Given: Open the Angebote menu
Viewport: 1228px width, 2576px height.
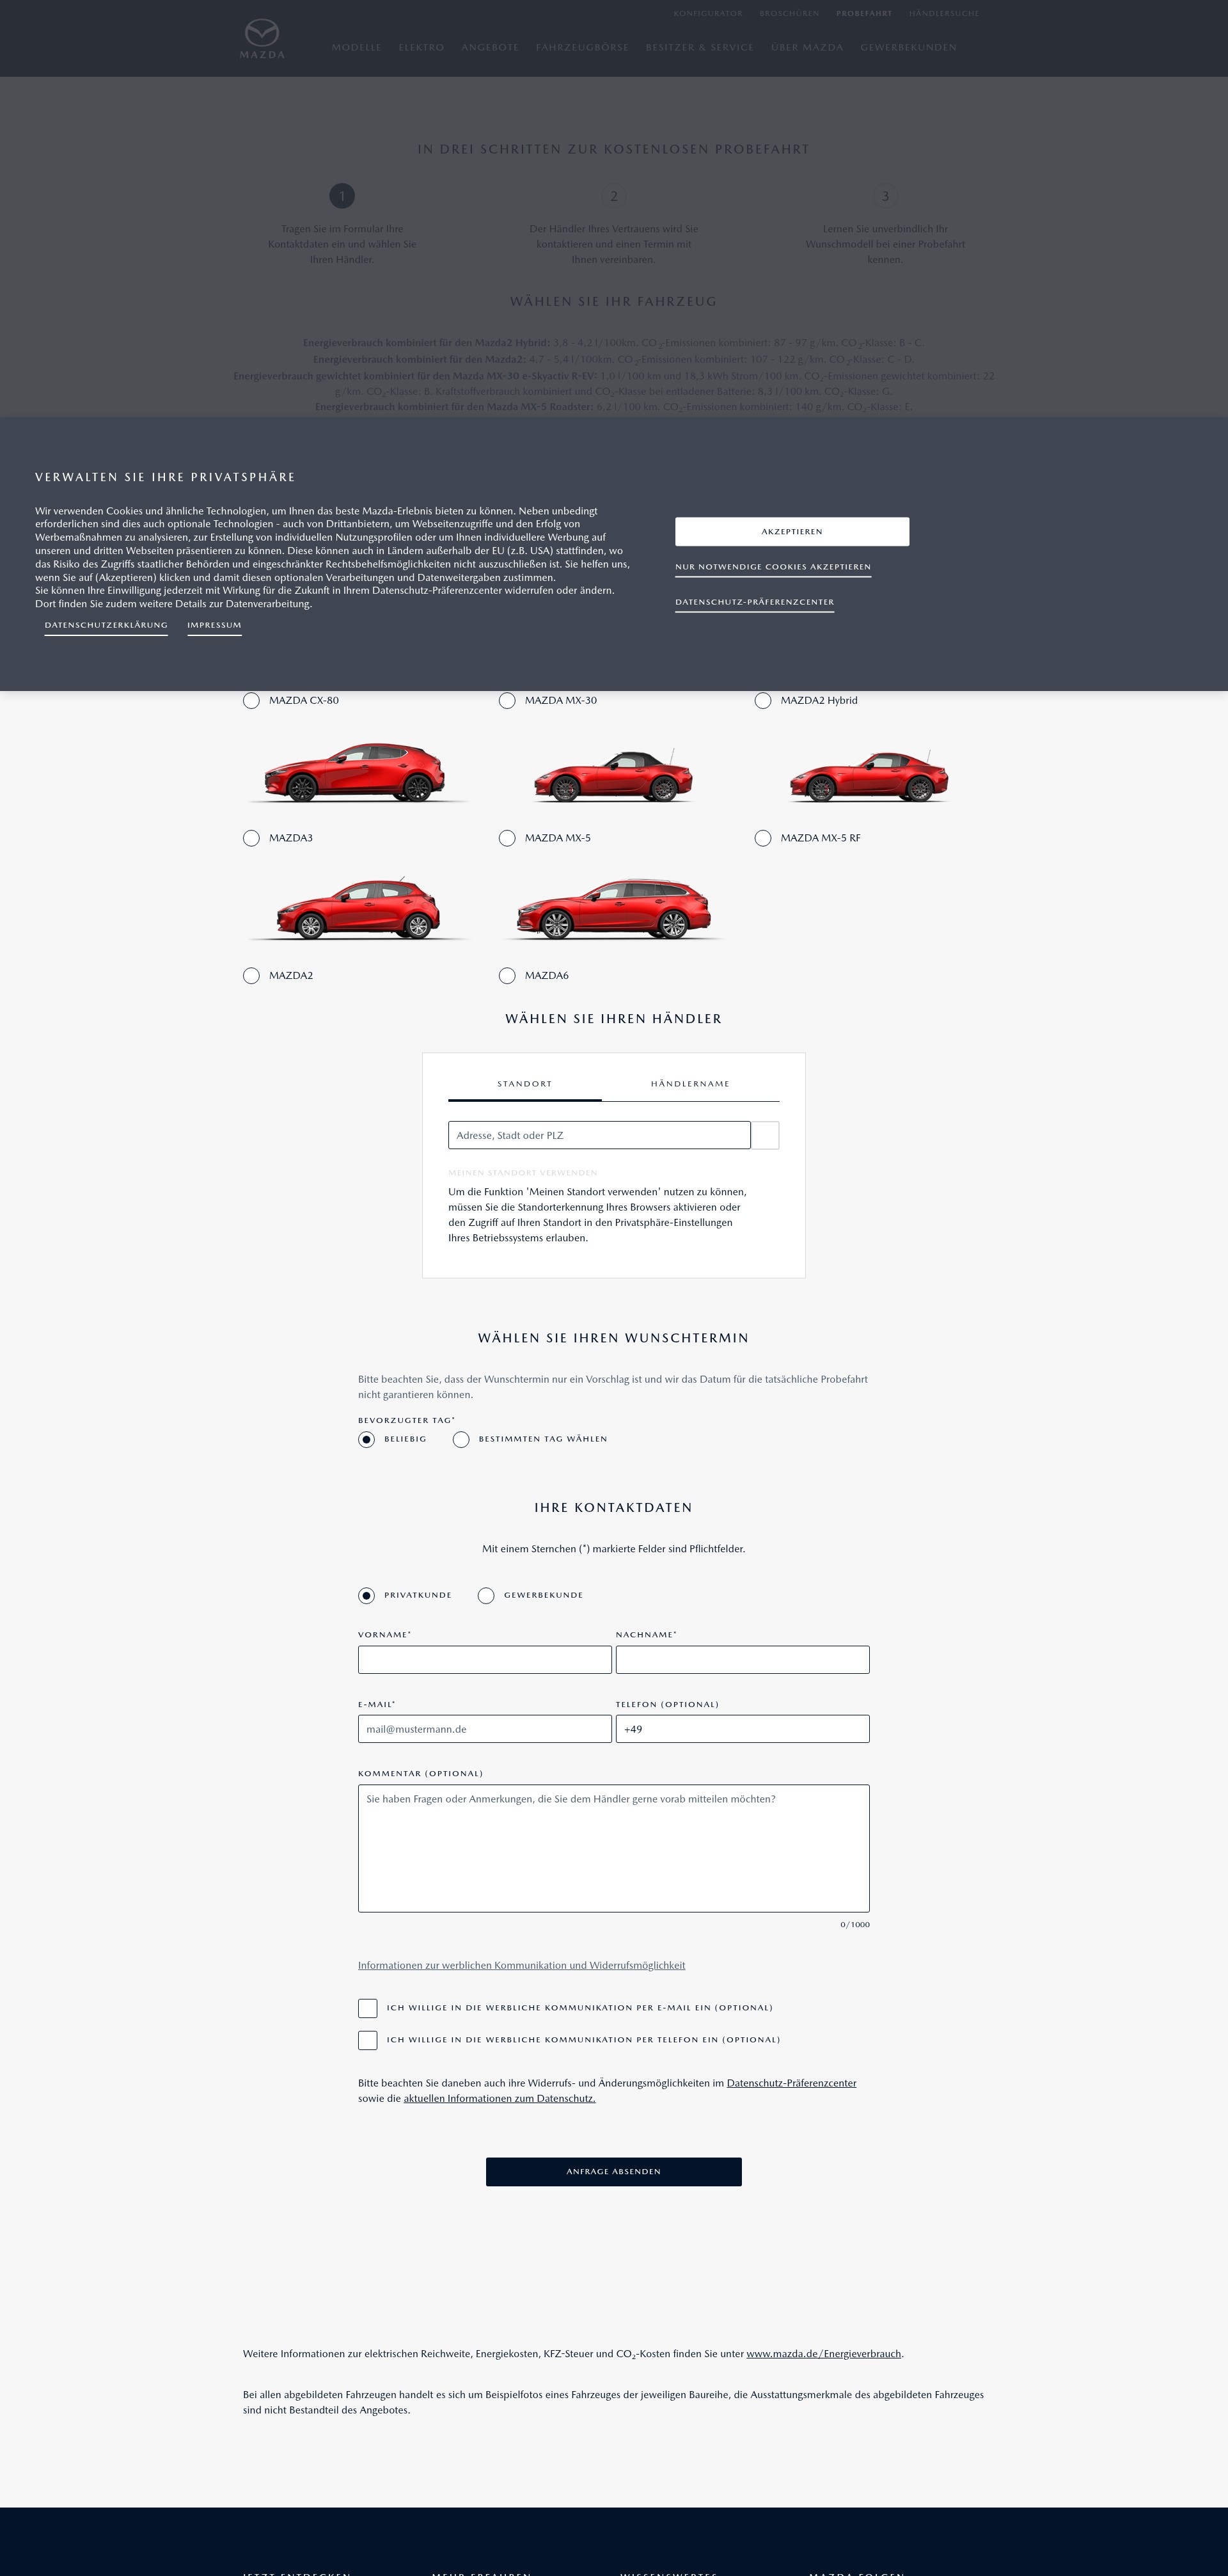Looking at the screenshot, I should 490,47.
